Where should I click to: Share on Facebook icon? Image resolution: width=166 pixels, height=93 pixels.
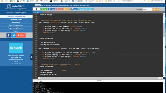(x=9, y=35)
